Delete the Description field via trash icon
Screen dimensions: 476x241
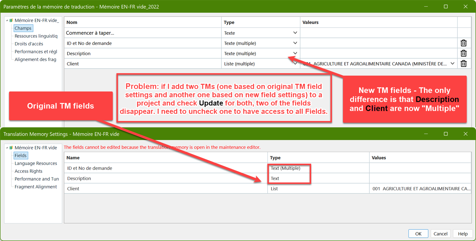tap(463, 53)
